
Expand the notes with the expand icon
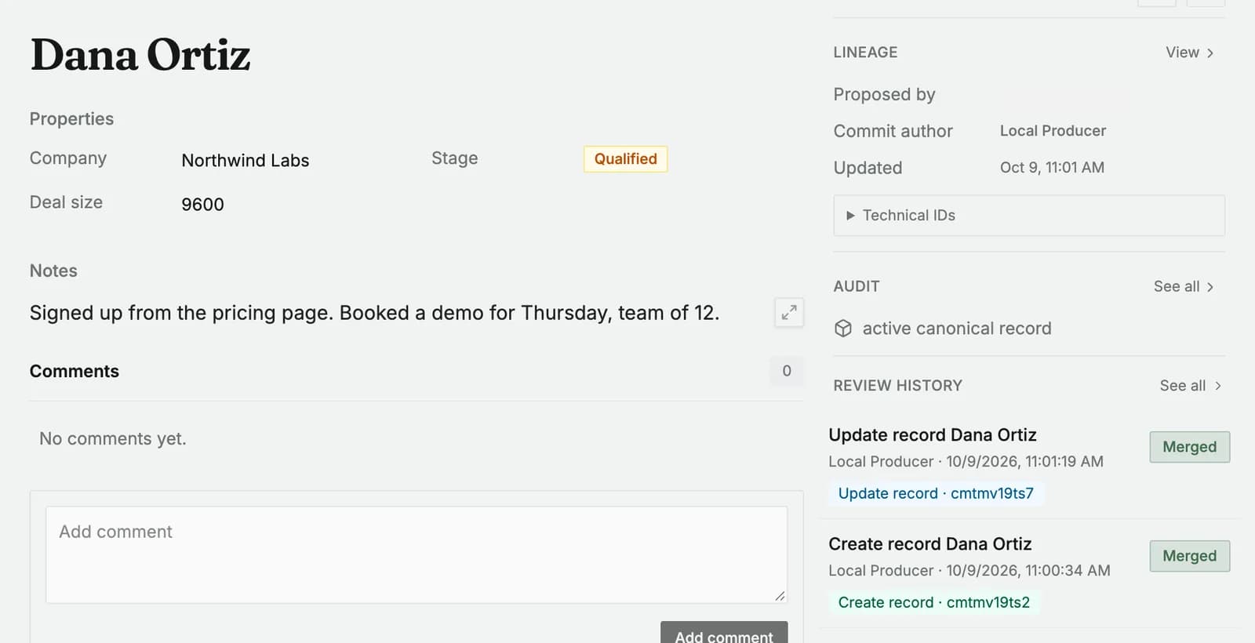pyautogui.click(x=789, y=312)
